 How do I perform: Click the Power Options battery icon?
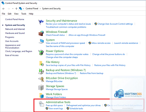click(x=41, y=53)
